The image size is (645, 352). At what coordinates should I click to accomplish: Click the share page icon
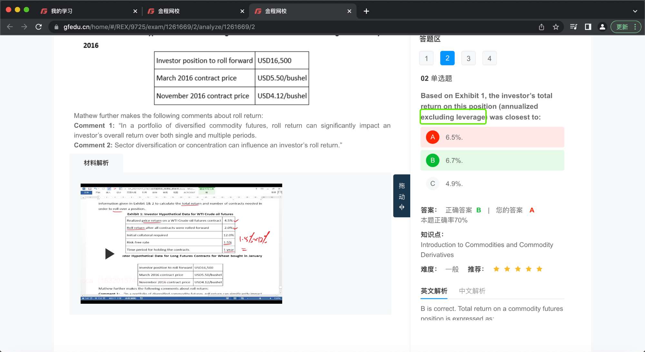541,27
